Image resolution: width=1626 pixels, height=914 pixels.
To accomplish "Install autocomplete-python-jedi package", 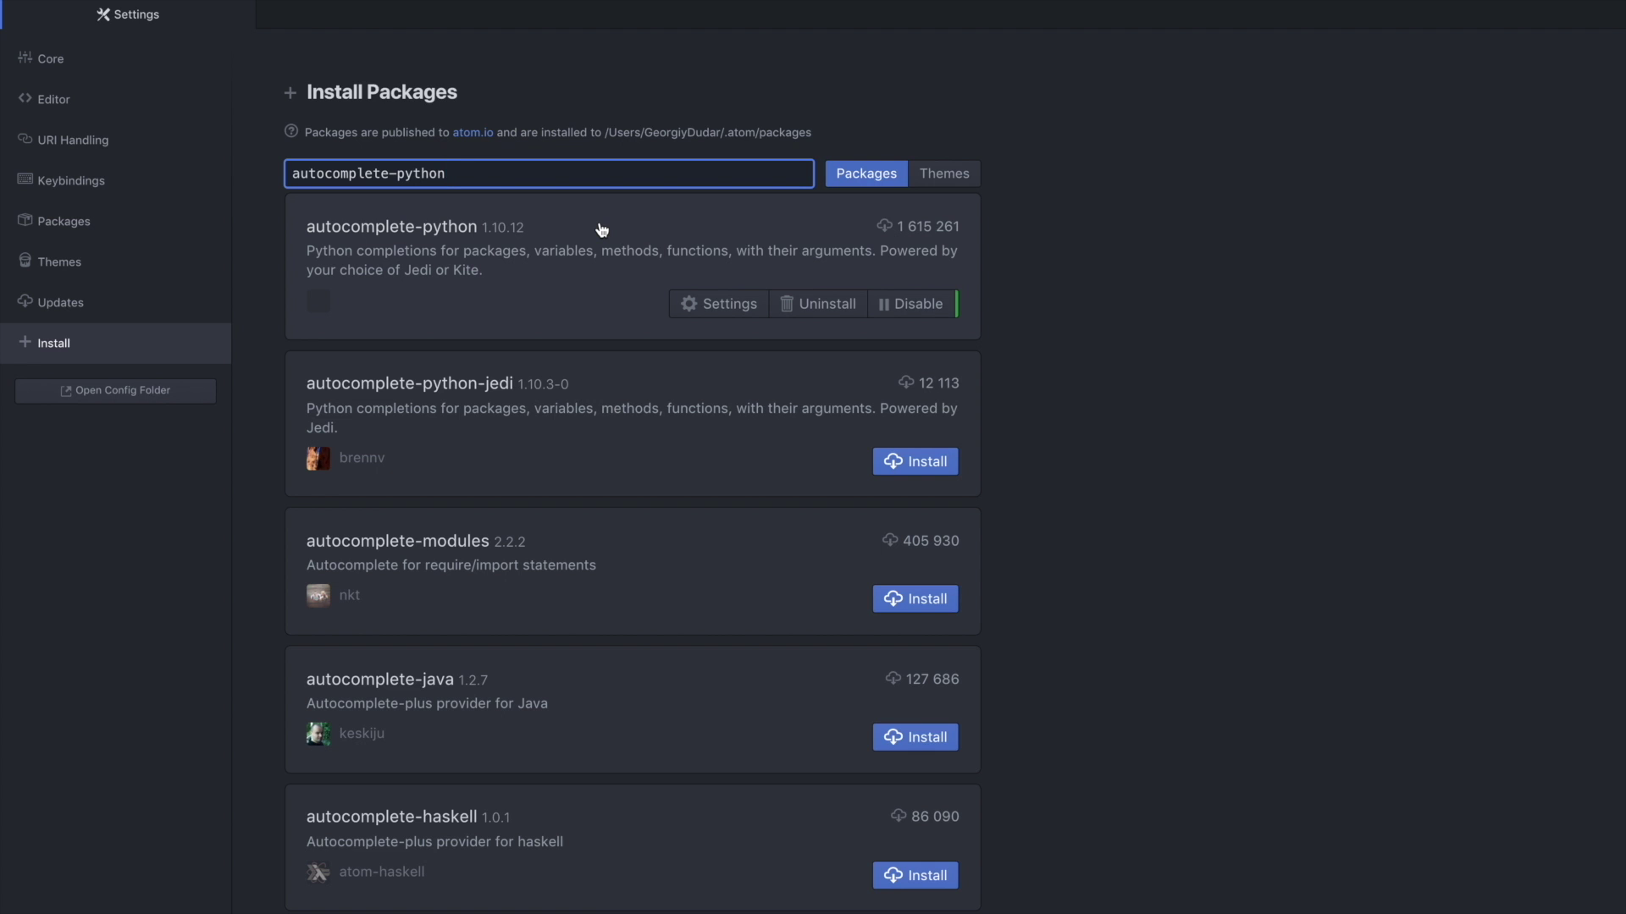I will [915, 461].
